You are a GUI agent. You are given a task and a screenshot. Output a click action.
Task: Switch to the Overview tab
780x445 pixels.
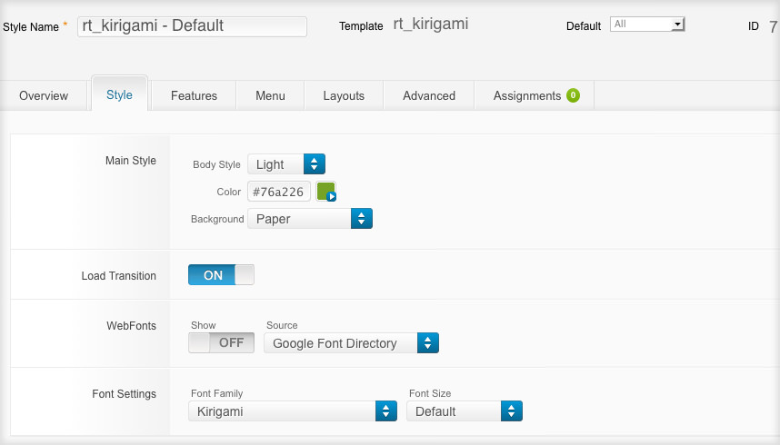44,95
